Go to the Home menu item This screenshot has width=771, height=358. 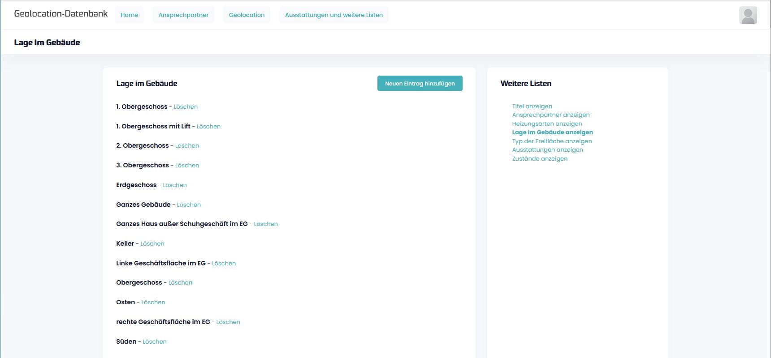(x=129, y=15)
